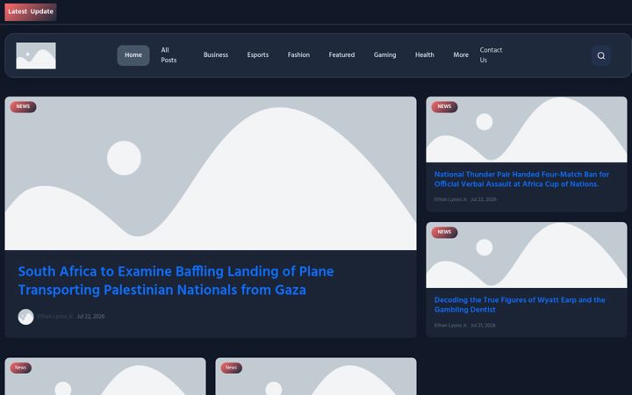Navigate to the Gaming category
Image resolution: width=632 pixels, height=395 pixels.
384,55
